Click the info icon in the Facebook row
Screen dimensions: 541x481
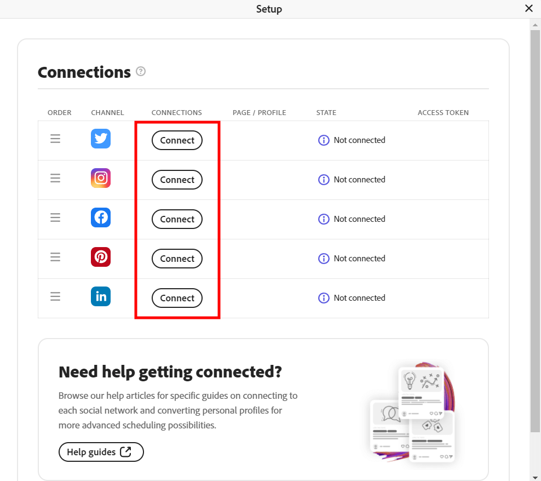[324, 219]
